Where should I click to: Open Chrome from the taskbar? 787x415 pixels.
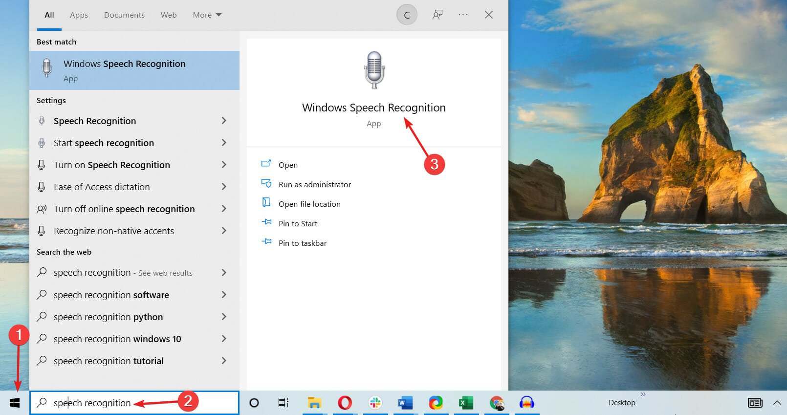point(497,403)
